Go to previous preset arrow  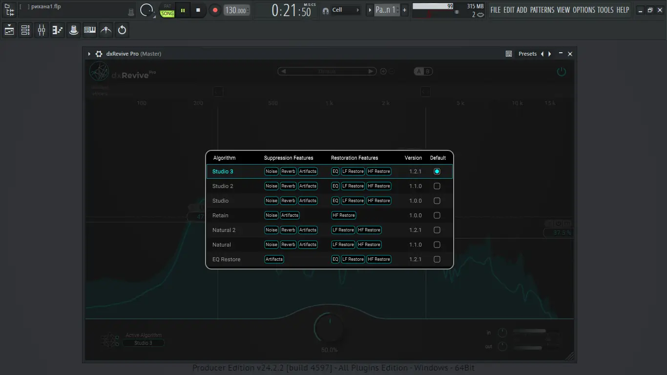tap(542, 54)
